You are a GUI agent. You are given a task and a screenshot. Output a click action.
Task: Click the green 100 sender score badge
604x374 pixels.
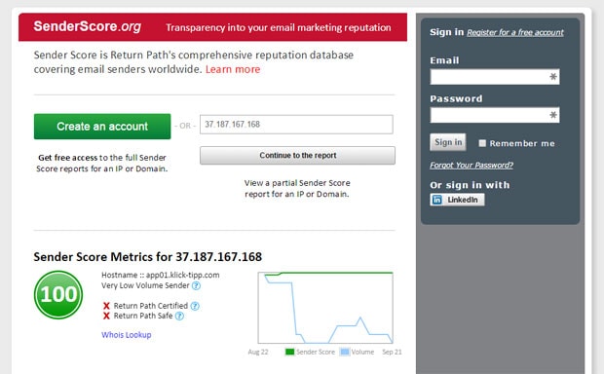coord(58,295)
